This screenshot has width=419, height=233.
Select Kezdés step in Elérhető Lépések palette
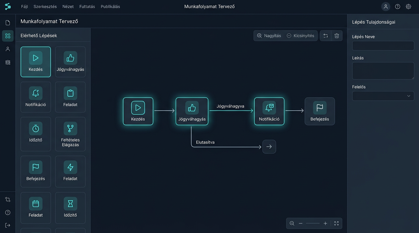tap(36, 62)
